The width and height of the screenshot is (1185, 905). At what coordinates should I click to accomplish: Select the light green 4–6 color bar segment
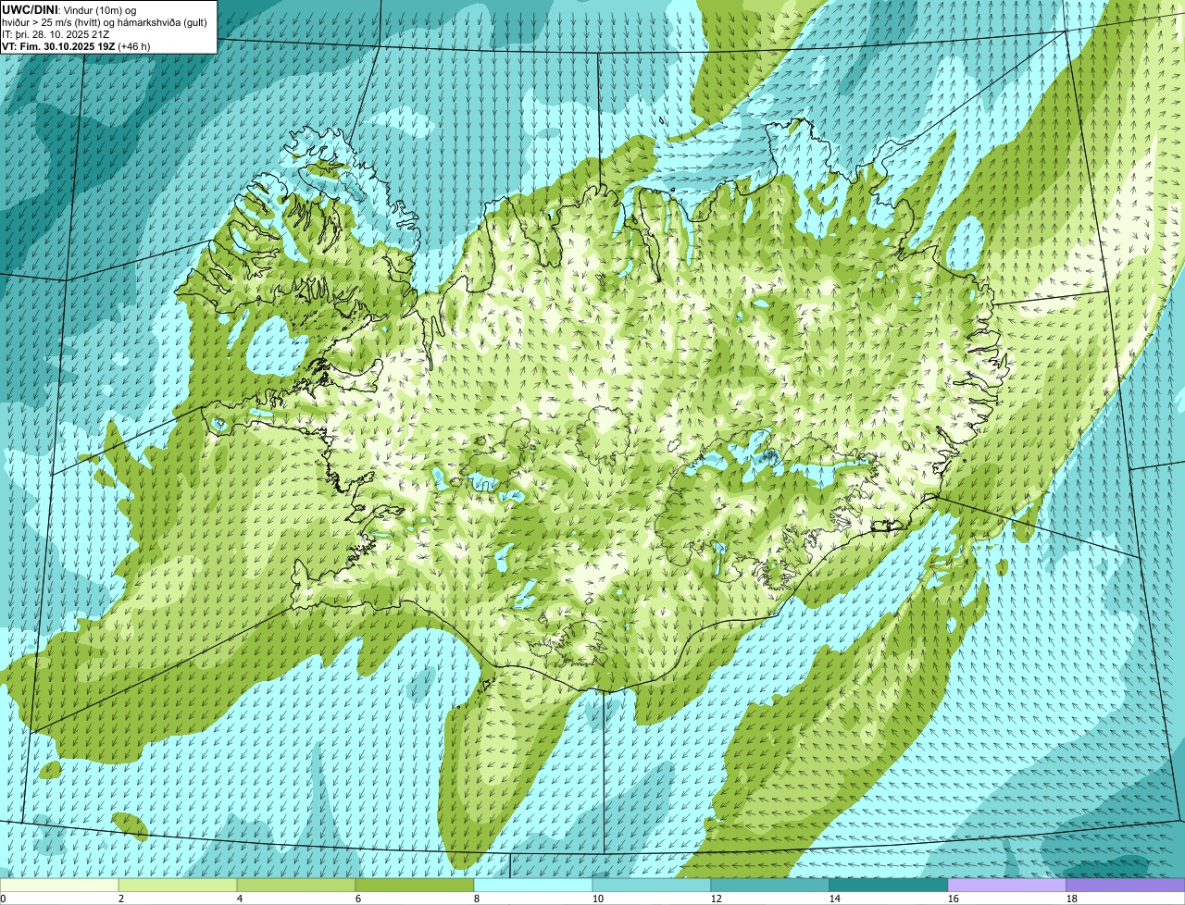point(296,885)
